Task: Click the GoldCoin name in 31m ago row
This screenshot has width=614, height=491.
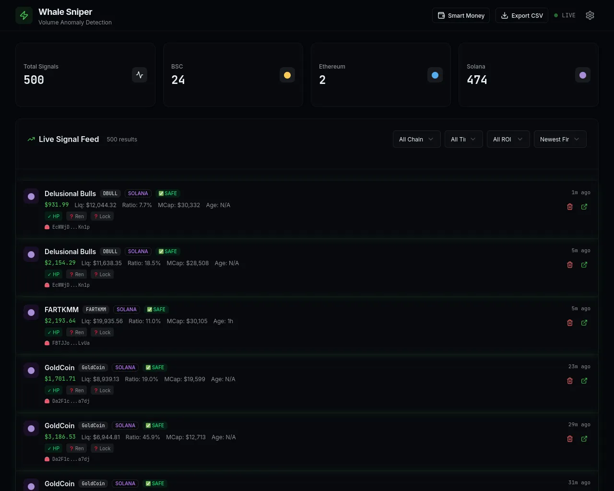Action: click(x=59, y=484)
